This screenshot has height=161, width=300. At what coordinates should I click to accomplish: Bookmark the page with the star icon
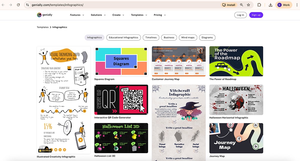[x=249, y=5]
